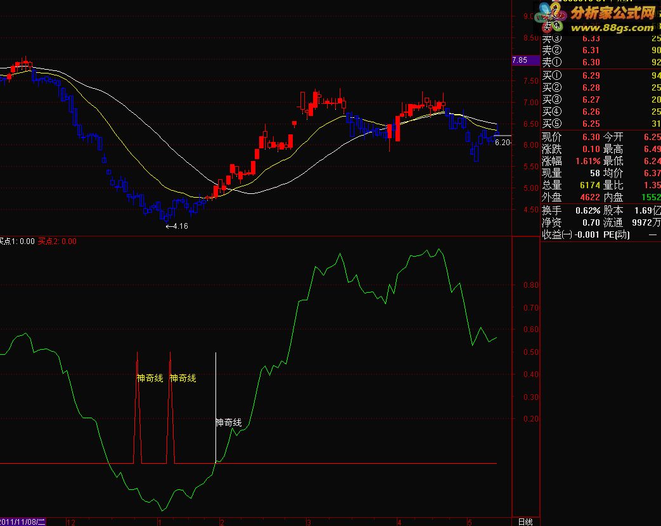661x526 pixels.
Task: Click the 今开 6.25 field
Action: point(632,137)
